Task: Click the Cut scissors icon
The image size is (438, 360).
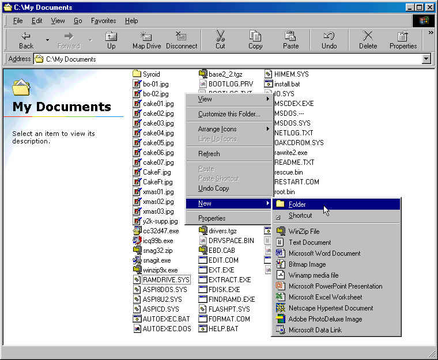Action: 220,40
